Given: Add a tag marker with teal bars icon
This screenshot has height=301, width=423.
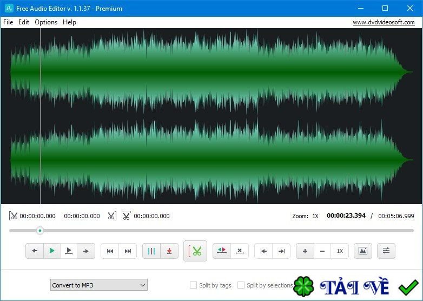Looking at the screenshot, I should pos(151,251).
